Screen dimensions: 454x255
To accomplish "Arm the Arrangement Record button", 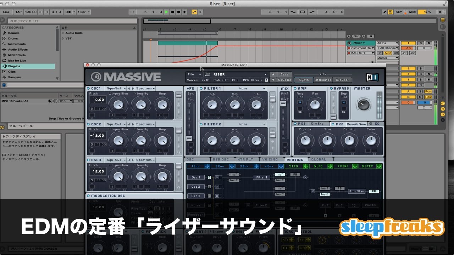I will (178, 12).
